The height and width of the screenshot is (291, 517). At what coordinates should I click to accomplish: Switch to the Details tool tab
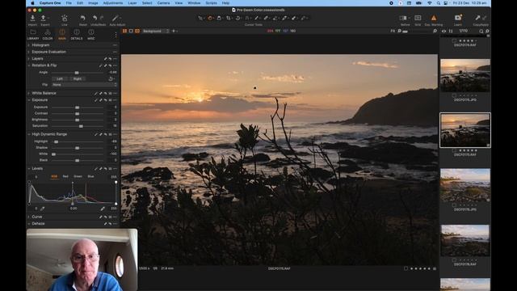pyautogui.click(x=77, y=34)
